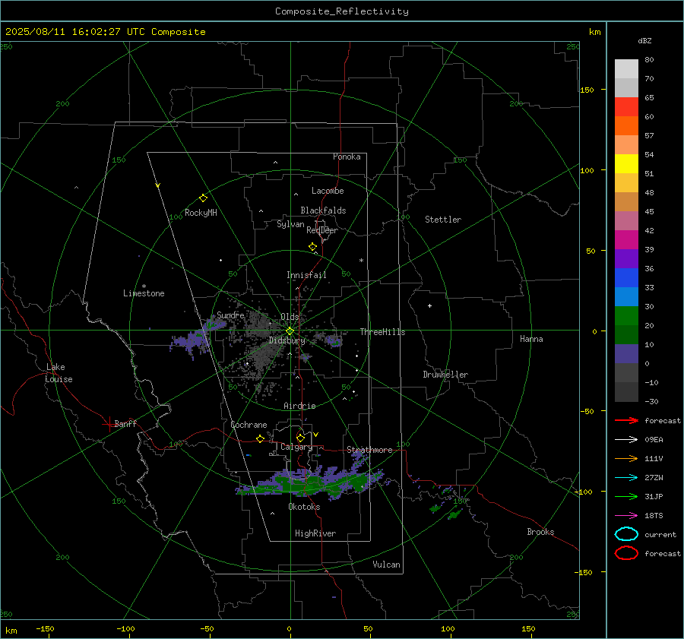This screenshot has width=684, height=639.
Task: Click the purple 10 dBZ color swatch
Action: (626, 353)
